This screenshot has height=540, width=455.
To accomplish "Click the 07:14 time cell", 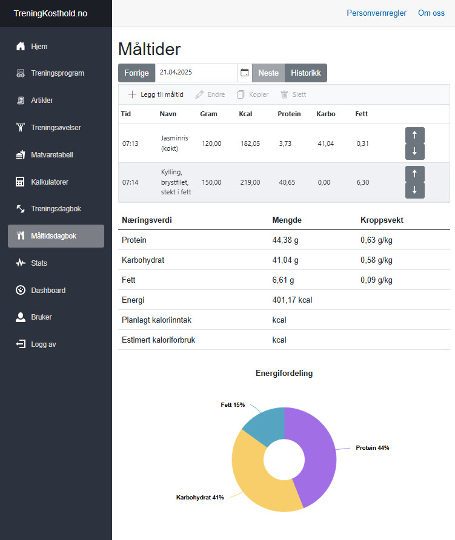I will [130, 182].
